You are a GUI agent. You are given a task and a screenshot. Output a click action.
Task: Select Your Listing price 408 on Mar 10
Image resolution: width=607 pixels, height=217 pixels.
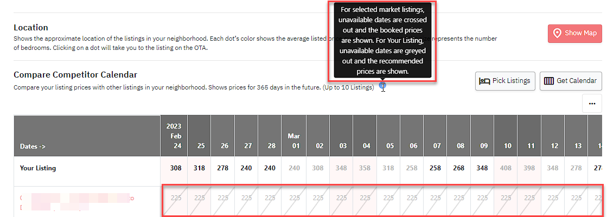[x=507, y=168]
